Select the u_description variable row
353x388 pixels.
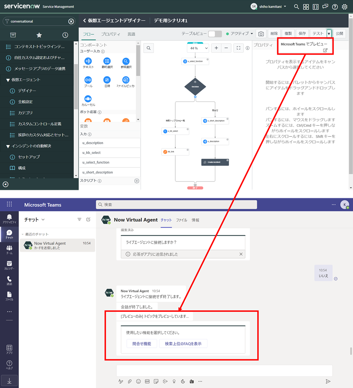[110, 143]
